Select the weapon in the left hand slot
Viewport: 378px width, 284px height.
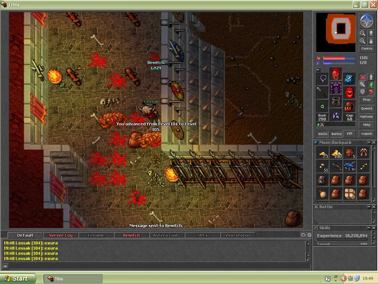point(322,93)
